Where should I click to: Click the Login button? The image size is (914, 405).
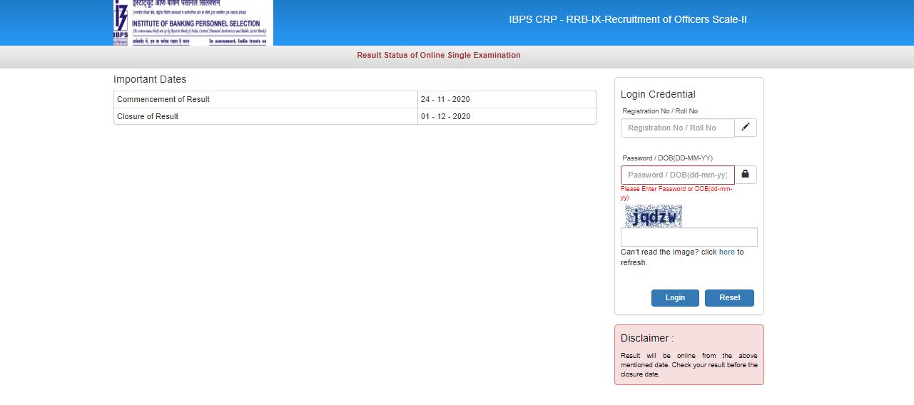coord(675,298)
